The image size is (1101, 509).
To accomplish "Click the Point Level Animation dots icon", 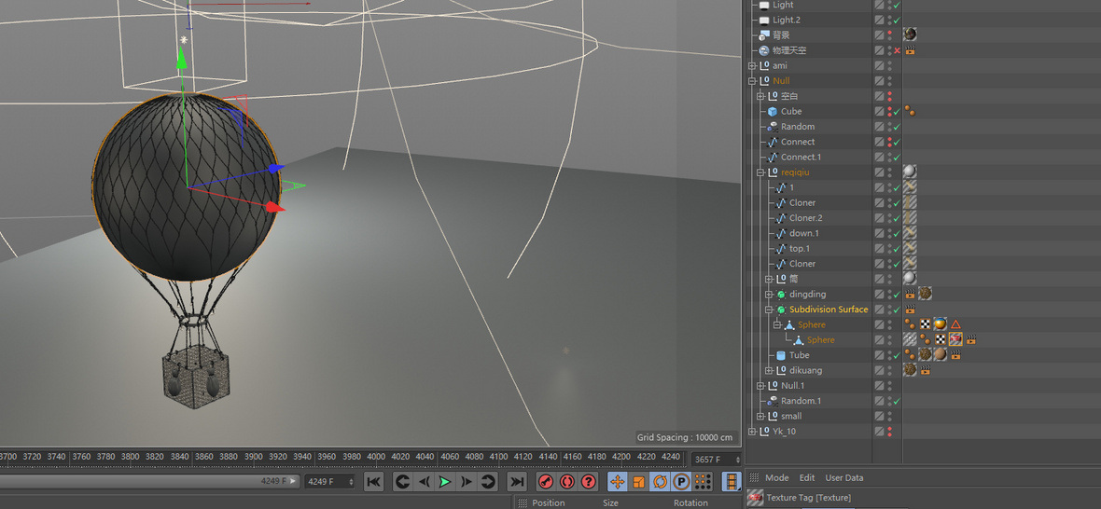I will point(703,481).
